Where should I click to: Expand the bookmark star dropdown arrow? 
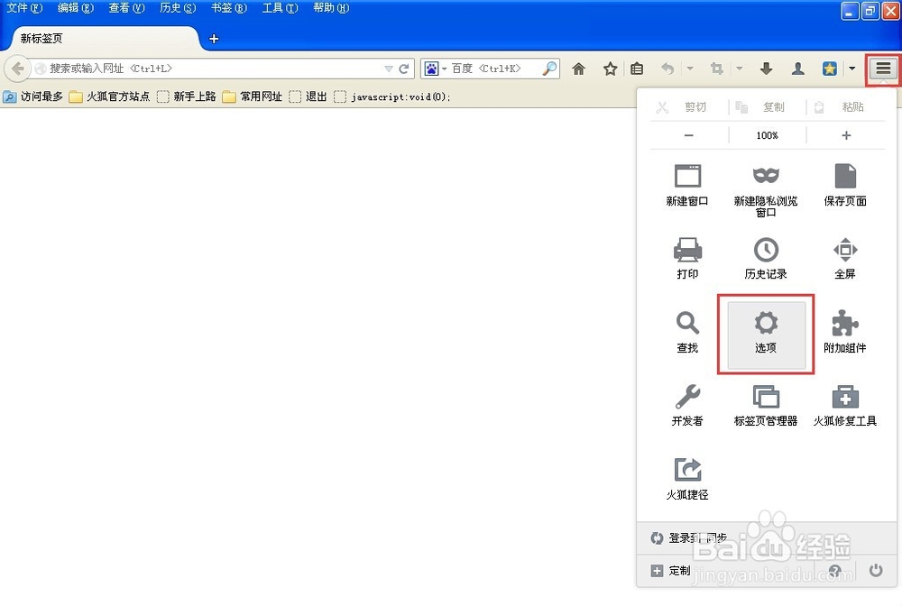(x=849, y=68)
